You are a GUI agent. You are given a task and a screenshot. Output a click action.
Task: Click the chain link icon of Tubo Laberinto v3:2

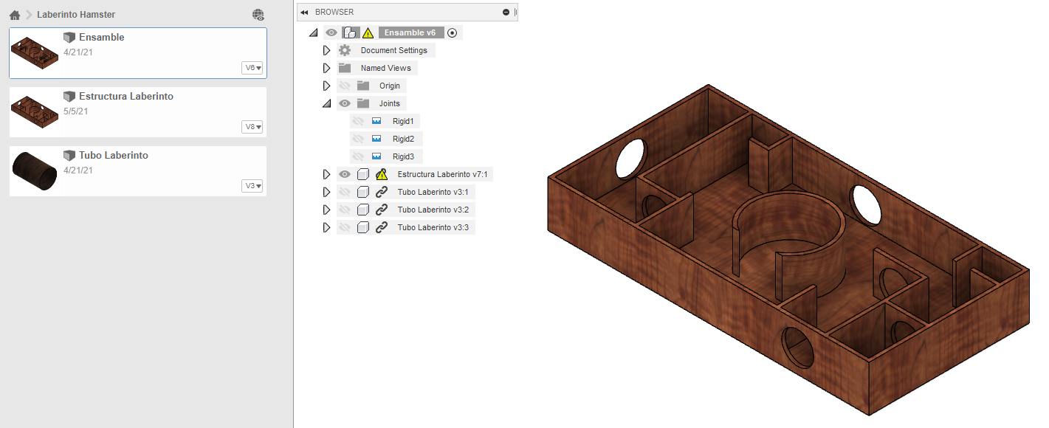coord(382,210)
